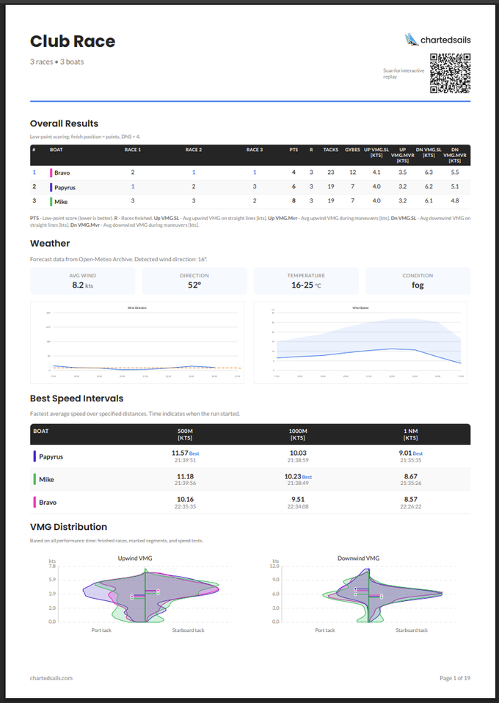Click Papyrus's purple marker in Overall Results
The image size is (499, 703).
point(51,187)
